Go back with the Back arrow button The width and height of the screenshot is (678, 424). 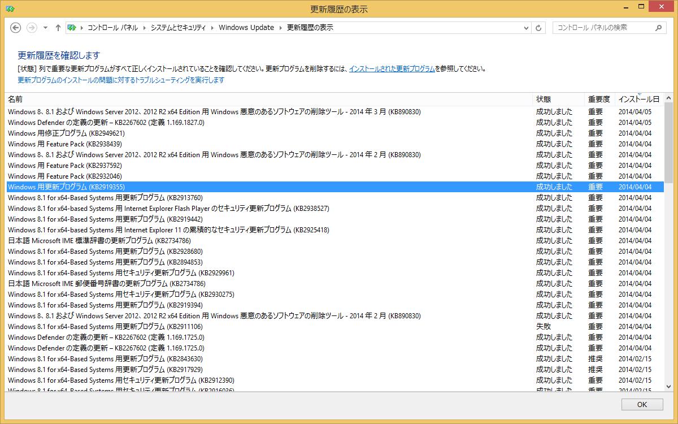pyautogui.click(x=16, y=28)
